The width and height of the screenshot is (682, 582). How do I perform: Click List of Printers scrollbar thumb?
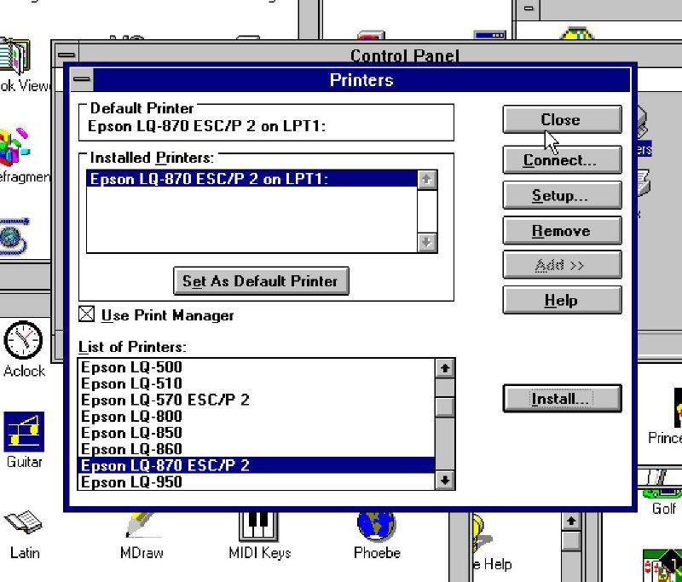coord(444,406)
